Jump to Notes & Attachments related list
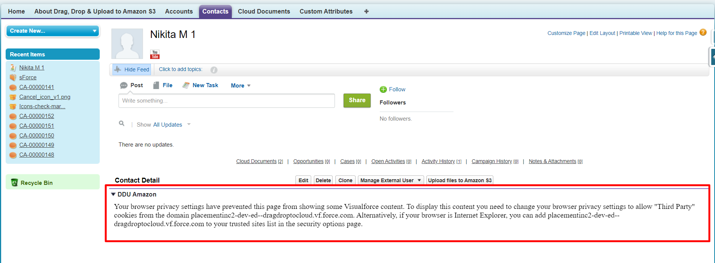Image resolution: width=715 pixels, height=263 pixels. click(555, 161)
